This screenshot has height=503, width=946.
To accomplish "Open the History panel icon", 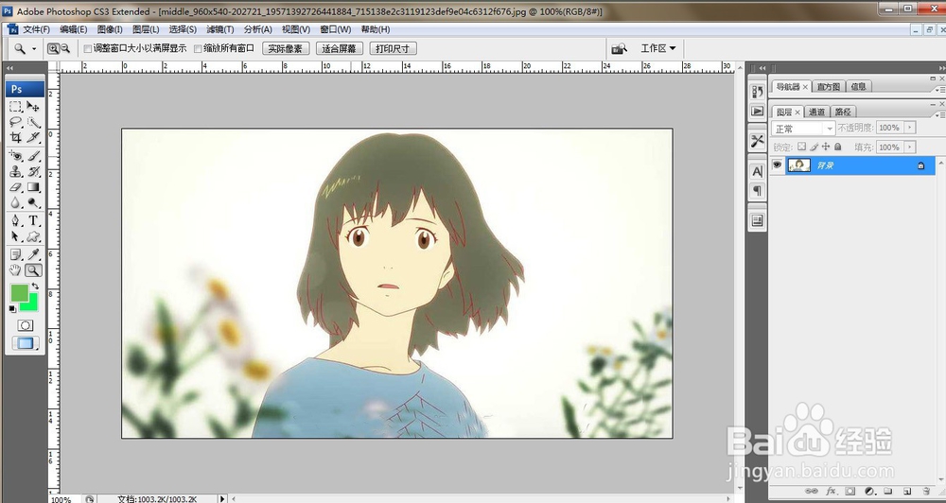I will coord(757,92).
